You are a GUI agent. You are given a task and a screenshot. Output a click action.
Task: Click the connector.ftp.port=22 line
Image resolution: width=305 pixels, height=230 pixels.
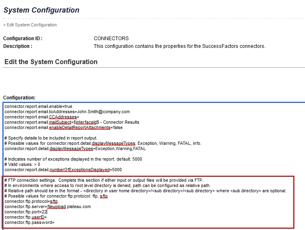(26, 212)
